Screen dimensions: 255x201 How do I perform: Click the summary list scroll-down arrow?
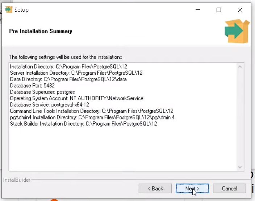(240, 167)
